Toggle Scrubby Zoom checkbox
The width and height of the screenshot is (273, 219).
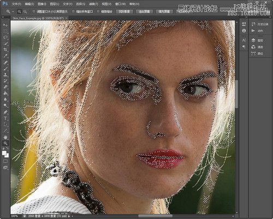[98, 11]
